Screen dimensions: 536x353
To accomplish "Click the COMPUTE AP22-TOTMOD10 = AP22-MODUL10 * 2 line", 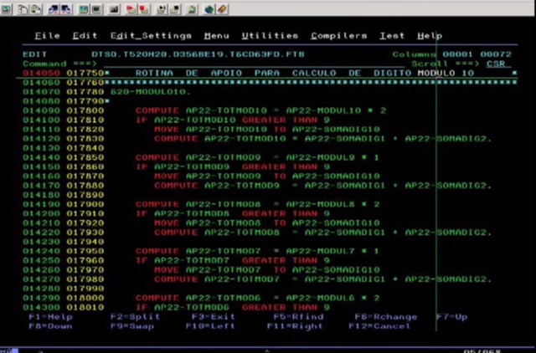I will click(260, 111).
